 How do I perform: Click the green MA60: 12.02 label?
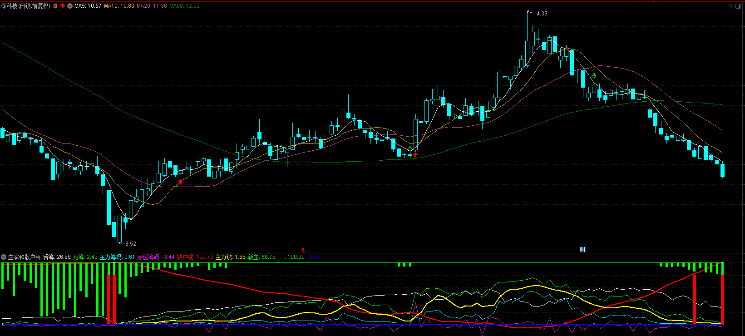point(184,6)
